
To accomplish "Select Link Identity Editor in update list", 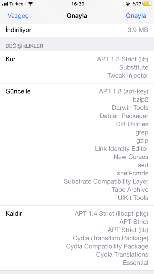I will (122, 149).
